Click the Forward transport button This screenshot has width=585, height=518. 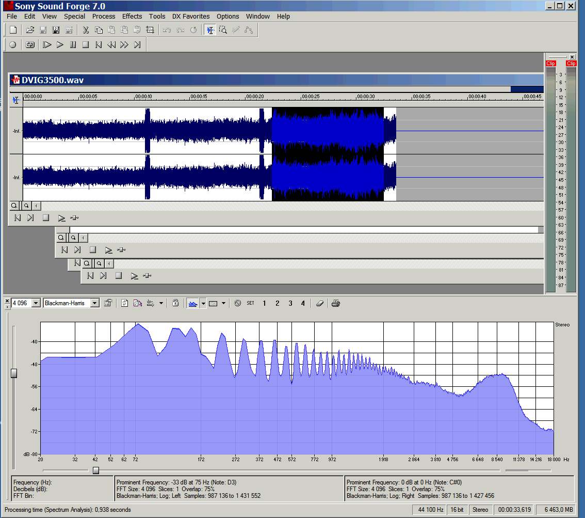point(124,45)
